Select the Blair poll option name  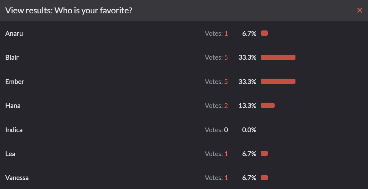pos(12,58)
